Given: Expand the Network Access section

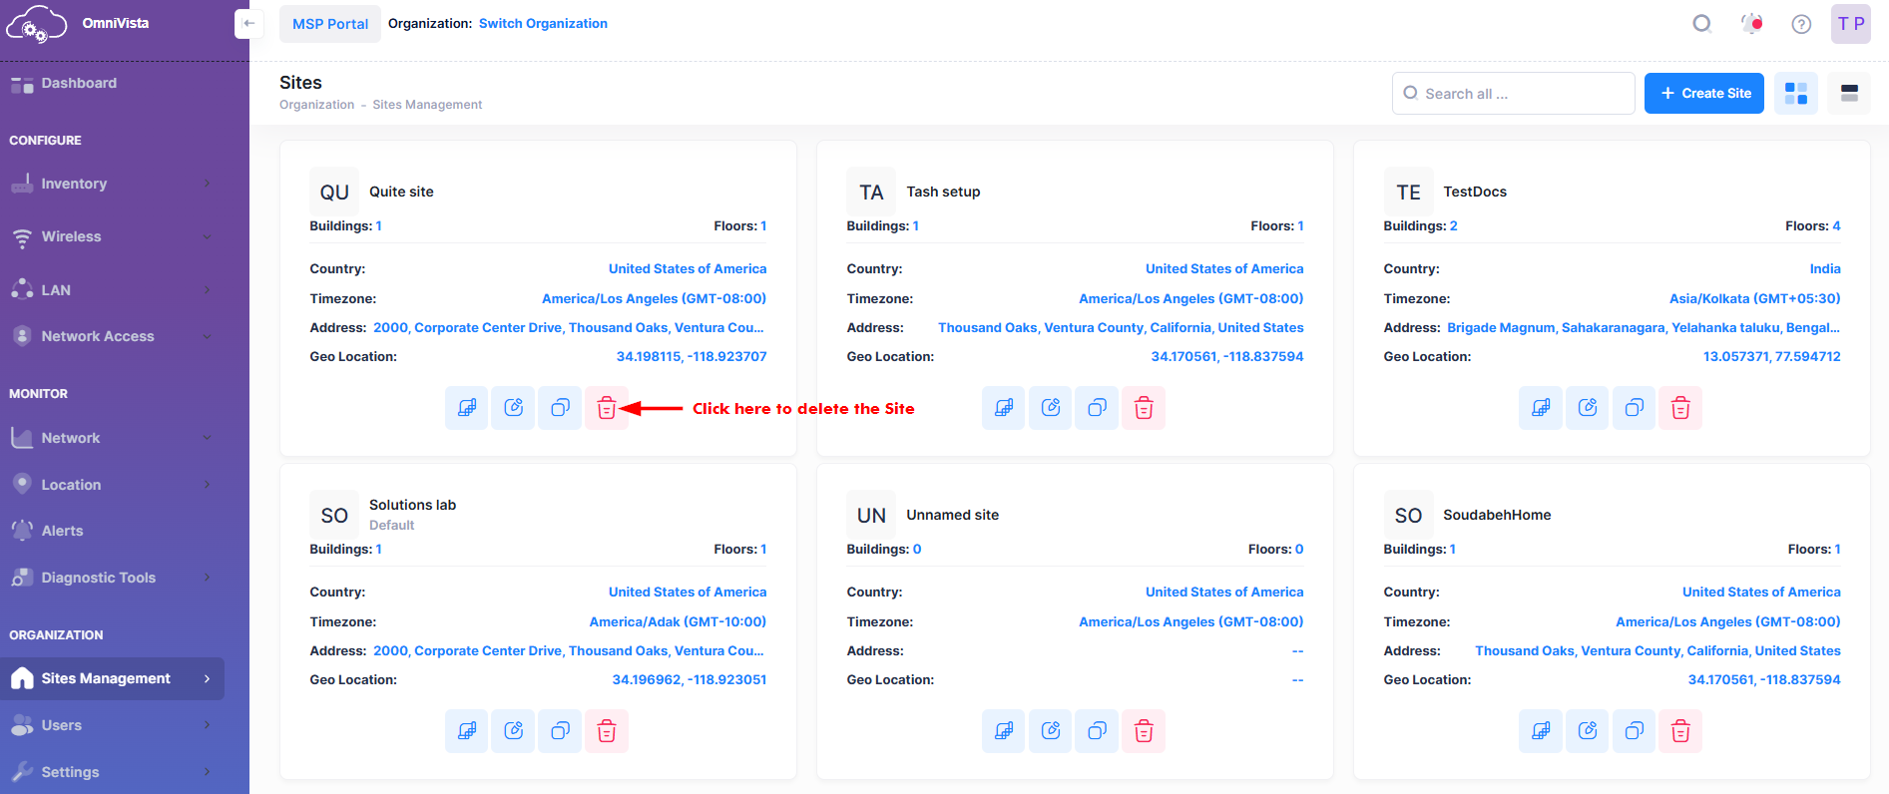Looking at the screenshot, I should coord(112,336).
